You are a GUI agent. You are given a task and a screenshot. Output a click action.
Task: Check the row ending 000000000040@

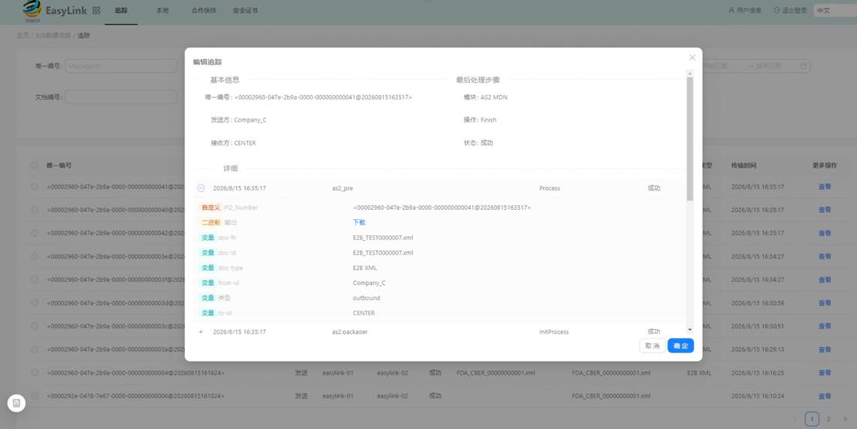[x=35, y=210]
